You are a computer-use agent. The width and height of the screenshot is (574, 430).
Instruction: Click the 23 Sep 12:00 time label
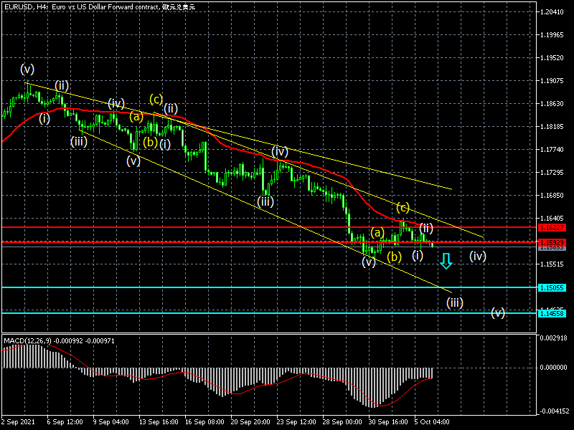[x=295, y=424]
